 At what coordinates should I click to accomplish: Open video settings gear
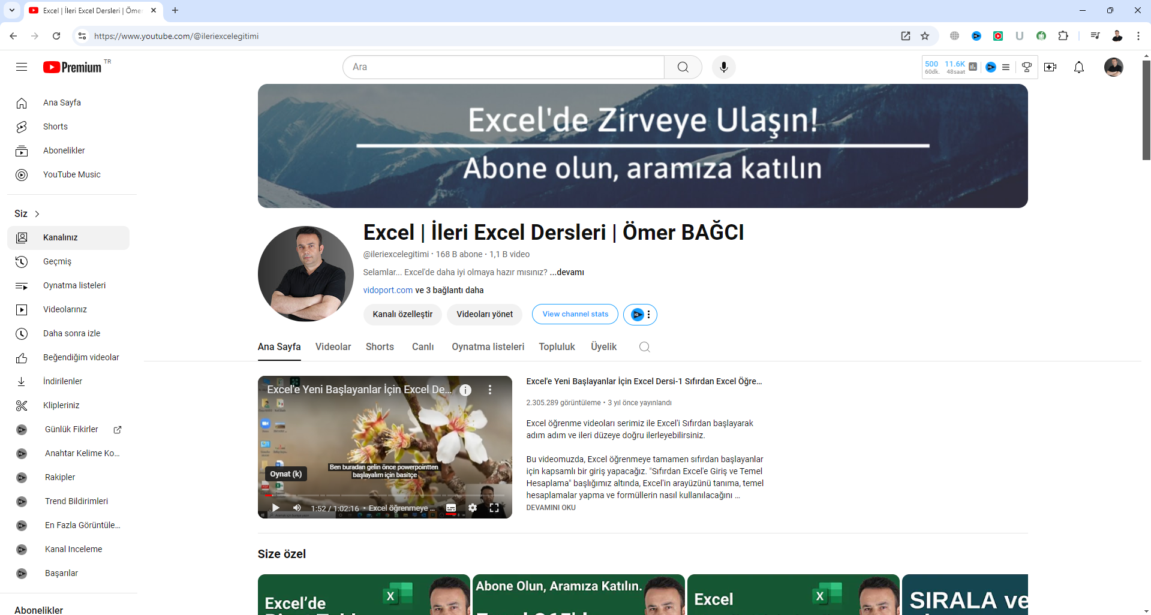pos(473,508)
